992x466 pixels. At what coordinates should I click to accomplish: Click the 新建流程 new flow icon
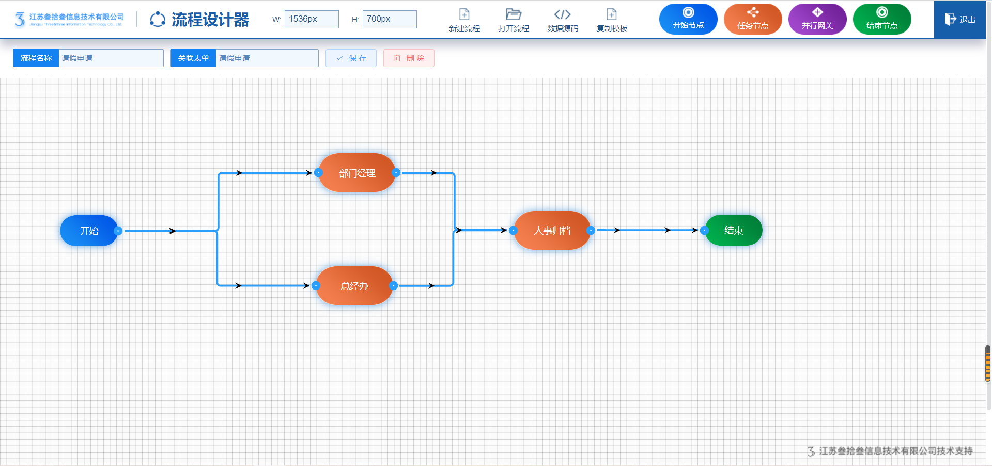464,14
